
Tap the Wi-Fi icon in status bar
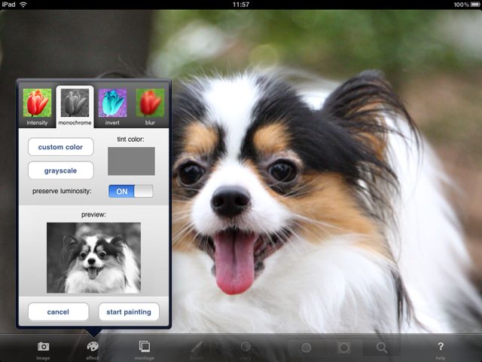(x=23, y=5)
